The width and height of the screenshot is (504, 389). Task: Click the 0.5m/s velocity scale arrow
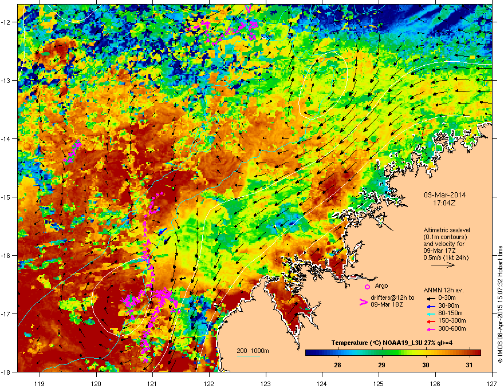point(443,265)
